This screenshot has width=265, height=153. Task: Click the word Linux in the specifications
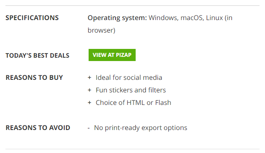point(214,18)
